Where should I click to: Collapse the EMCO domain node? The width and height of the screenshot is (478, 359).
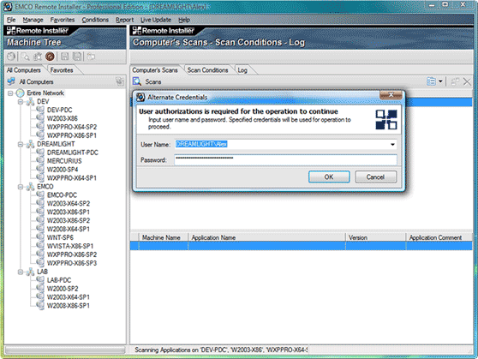[x=21, y=187]
